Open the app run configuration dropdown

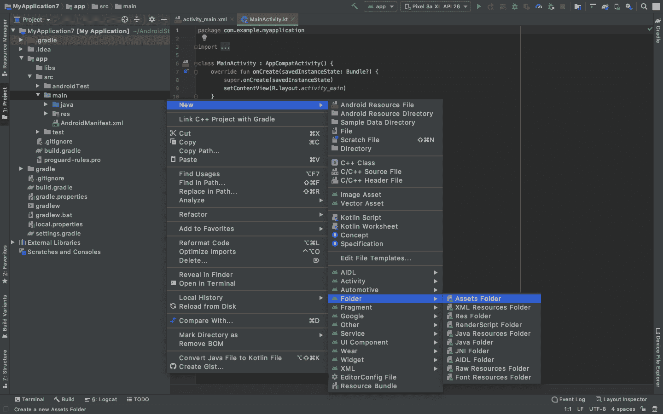point(380,6)
